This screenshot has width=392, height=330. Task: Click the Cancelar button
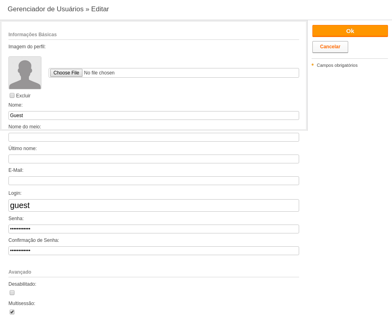coord(330,47)
